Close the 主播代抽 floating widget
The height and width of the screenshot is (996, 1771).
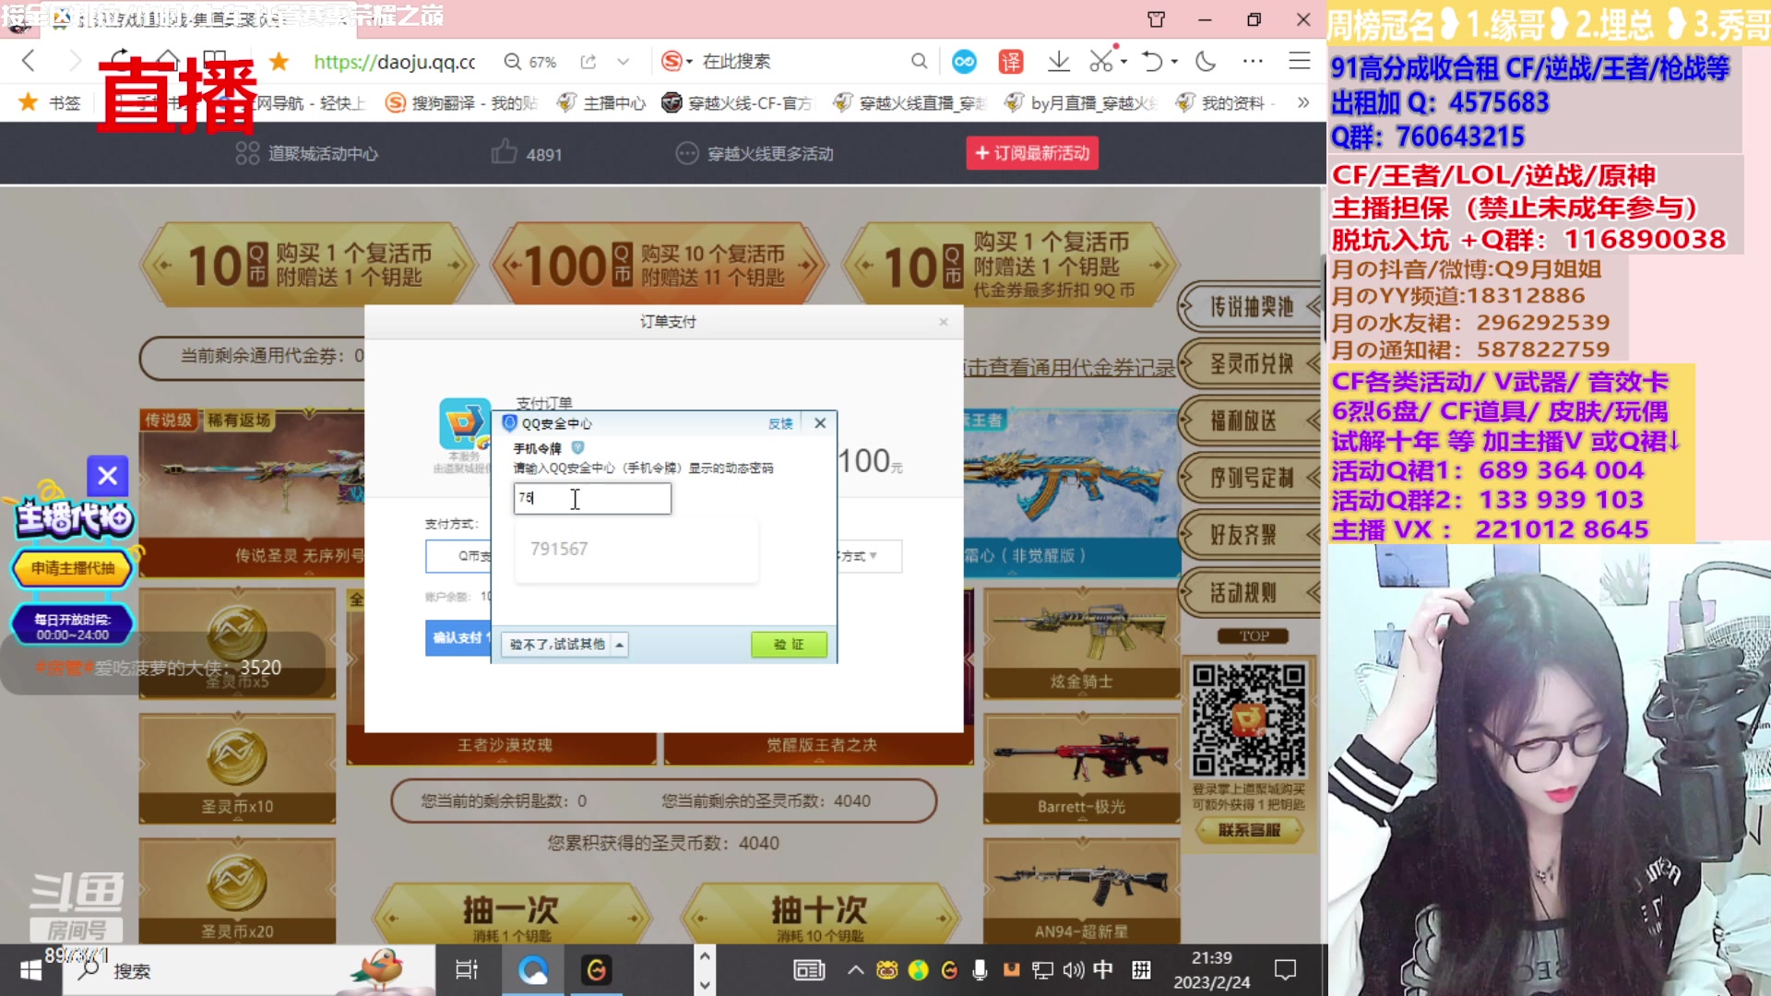click(x=107, y=476)
